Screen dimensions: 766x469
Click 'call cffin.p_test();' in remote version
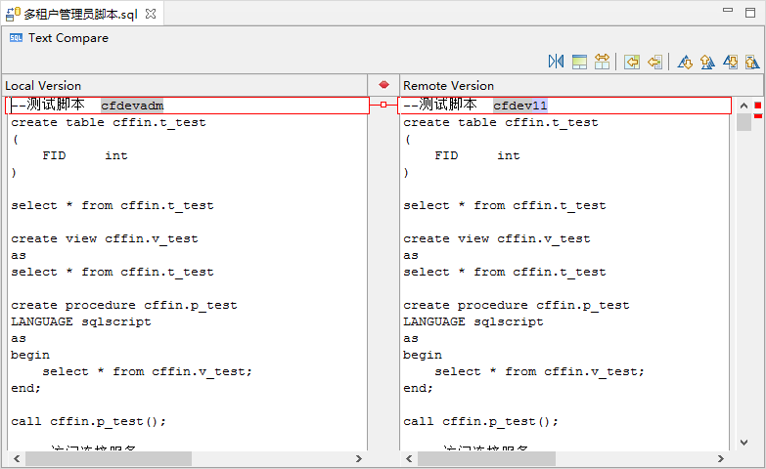point(480,421)
